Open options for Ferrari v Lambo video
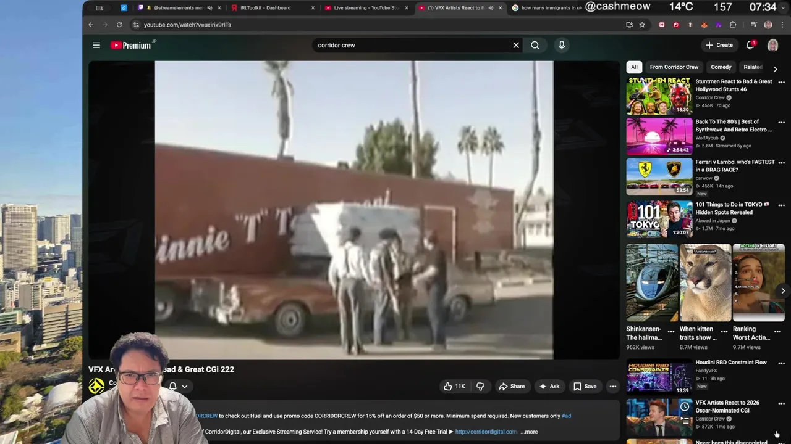This screenshot has width=791, height=444. pyautogui.click(x=781, y=163)
